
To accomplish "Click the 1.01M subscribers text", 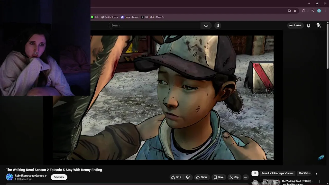I will (x=23, y=179).
